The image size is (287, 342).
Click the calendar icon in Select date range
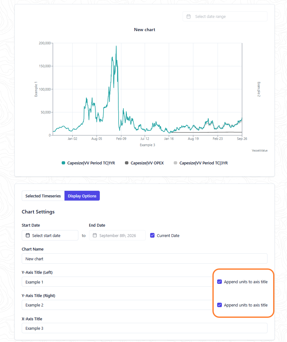pos(189,17)
